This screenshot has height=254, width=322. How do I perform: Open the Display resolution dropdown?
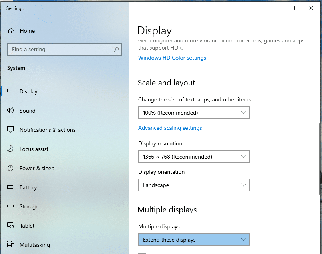pos(194,157)
